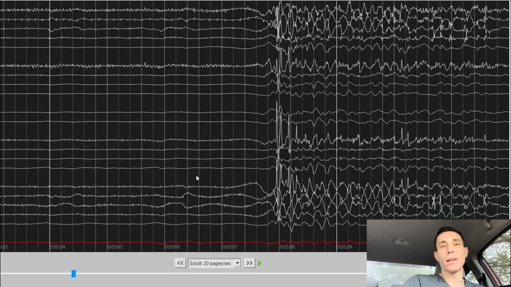This screenshot has width=511, height=287.
Task: Click the presenter webcam video overlay
Action: point(439,253)
